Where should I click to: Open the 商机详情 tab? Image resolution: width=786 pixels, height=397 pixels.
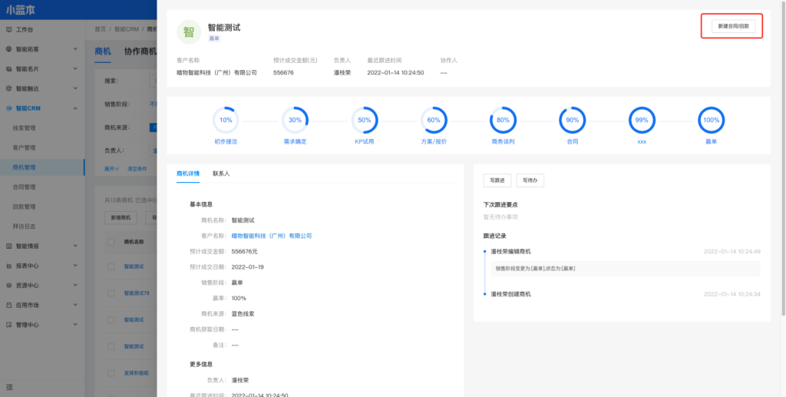187,174
